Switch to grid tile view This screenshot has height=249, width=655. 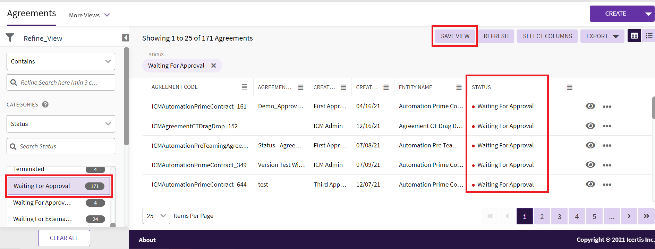pyautogui.click(x=634, y=36)
